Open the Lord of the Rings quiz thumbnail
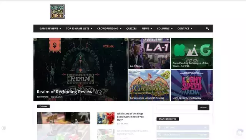Image resolution: width=246 pixels, height=140 pixels. tap(106, 118)
